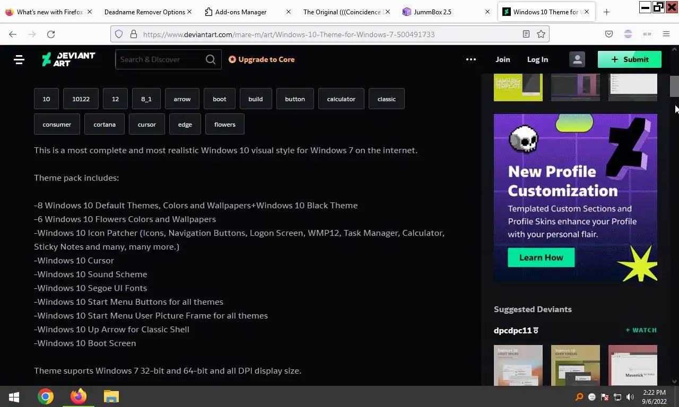The image size is (679, 407).
Task: Open the Samsung template thumbnail
Action: pos(518,87)
